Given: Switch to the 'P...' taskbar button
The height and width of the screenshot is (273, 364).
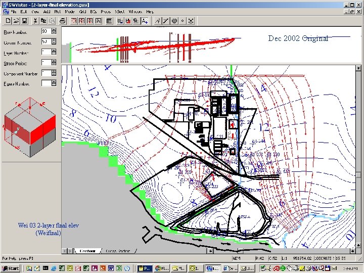Looking at the screenshot, I should tap(145, 268).
